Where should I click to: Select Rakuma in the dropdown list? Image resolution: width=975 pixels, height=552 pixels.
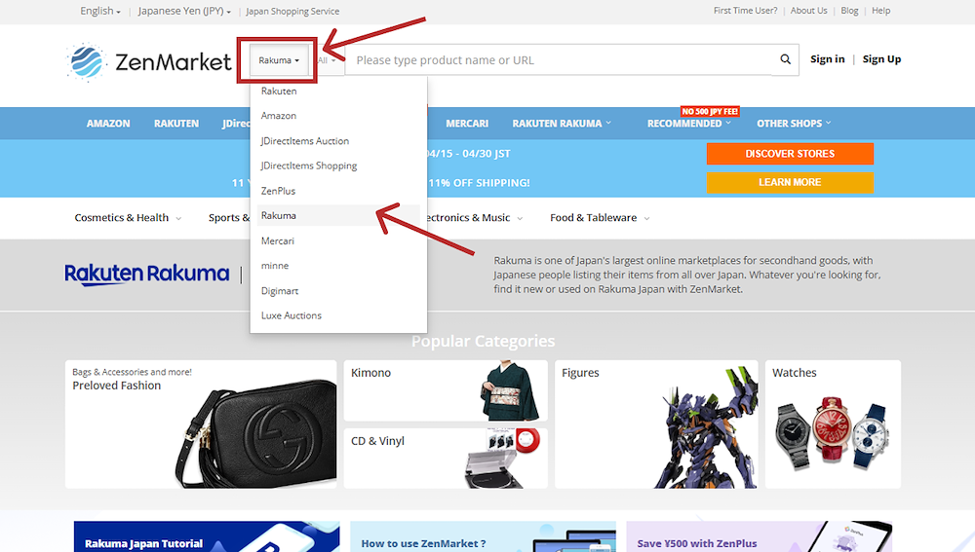(338, 215)
